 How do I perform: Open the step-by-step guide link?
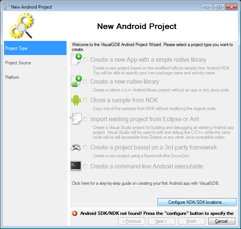[146, 183]
